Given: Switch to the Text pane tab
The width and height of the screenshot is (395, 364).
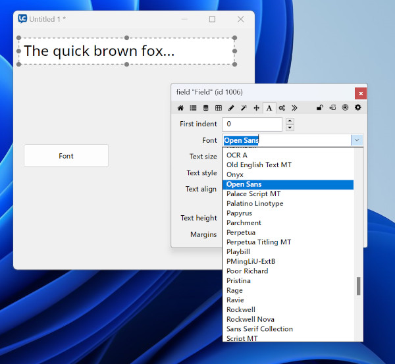Looking at the screenshot, I should pyautogui.click(x=269, y=108).
